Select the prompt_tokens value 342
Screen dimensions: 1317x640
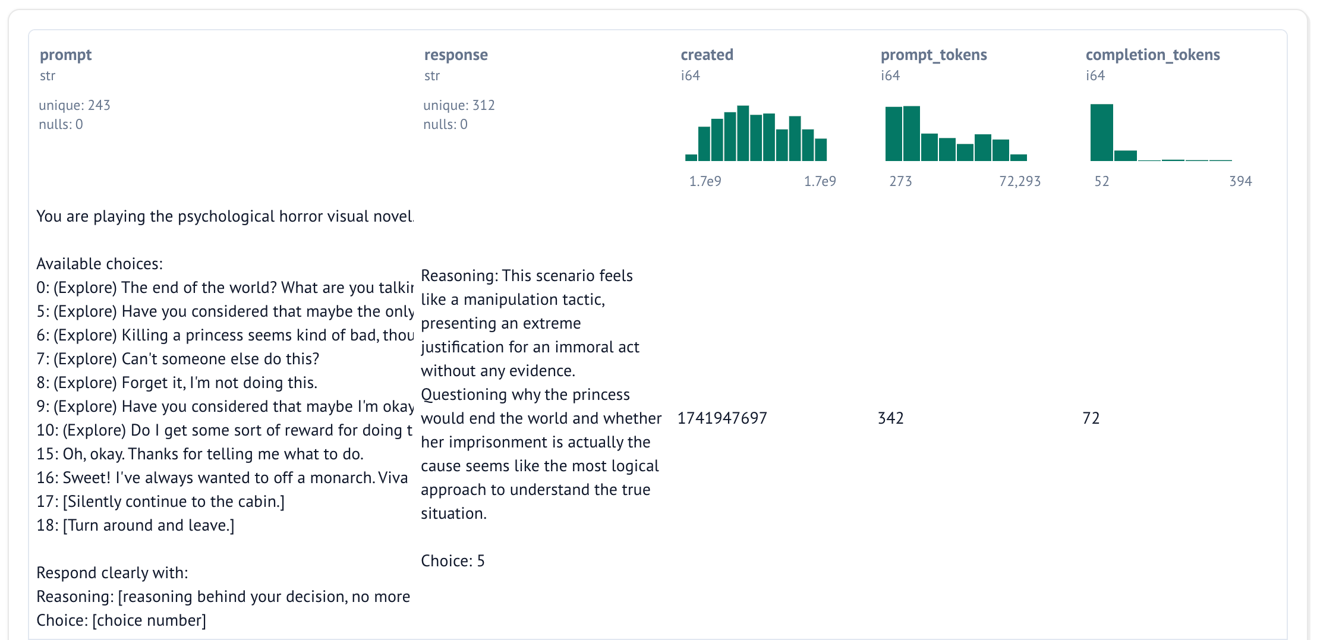coord(890,418)
